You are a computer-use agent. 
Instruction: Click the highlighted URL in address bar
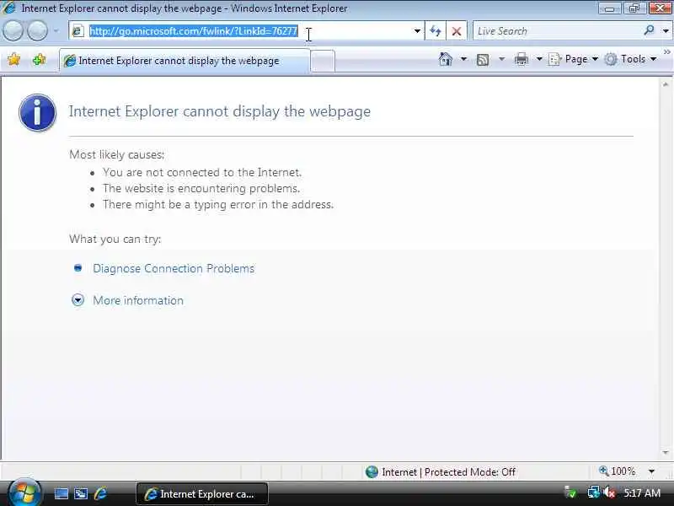[x=194, y=31]
